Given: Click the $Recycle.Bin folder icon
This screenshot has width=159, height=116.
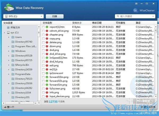Looking at the screenshot, I should [13, 65].
